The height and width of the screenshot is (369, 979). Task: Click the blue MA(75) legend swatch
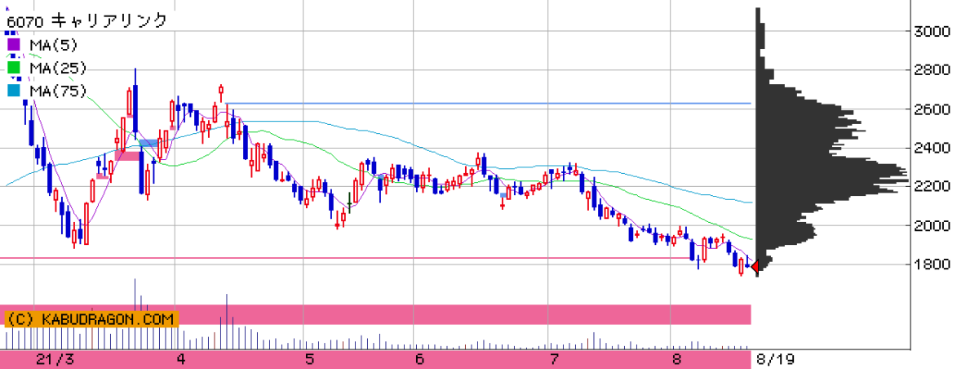point(14,91)
